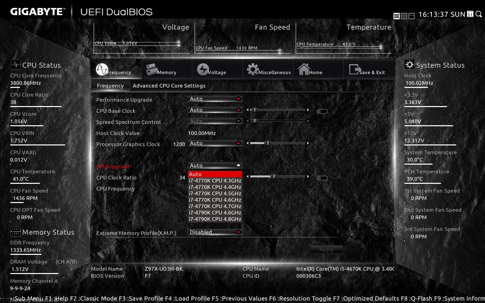
Task: Click left arrow of Processor Graphics Clock slider
Action: click(248, 143)
